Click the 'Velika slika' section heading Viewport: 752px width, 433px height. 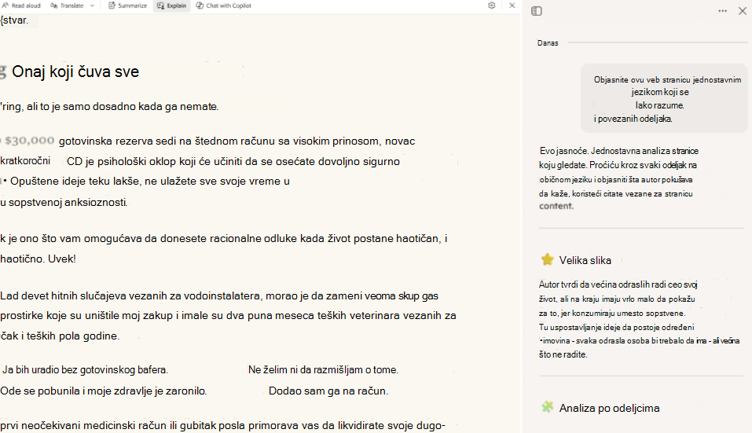click(585, 260)
